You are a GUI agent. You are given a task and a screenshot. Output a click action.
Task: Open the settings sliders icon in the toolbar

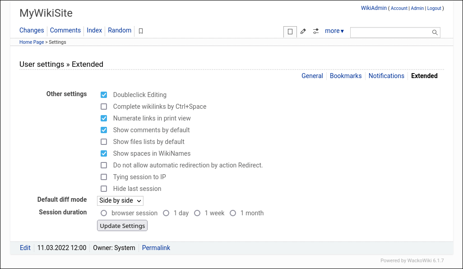315,32
